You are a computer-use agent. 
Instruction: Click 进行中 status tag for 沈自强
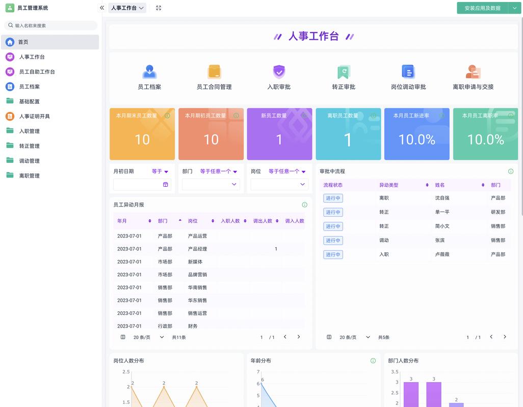(x=333, y=198)
